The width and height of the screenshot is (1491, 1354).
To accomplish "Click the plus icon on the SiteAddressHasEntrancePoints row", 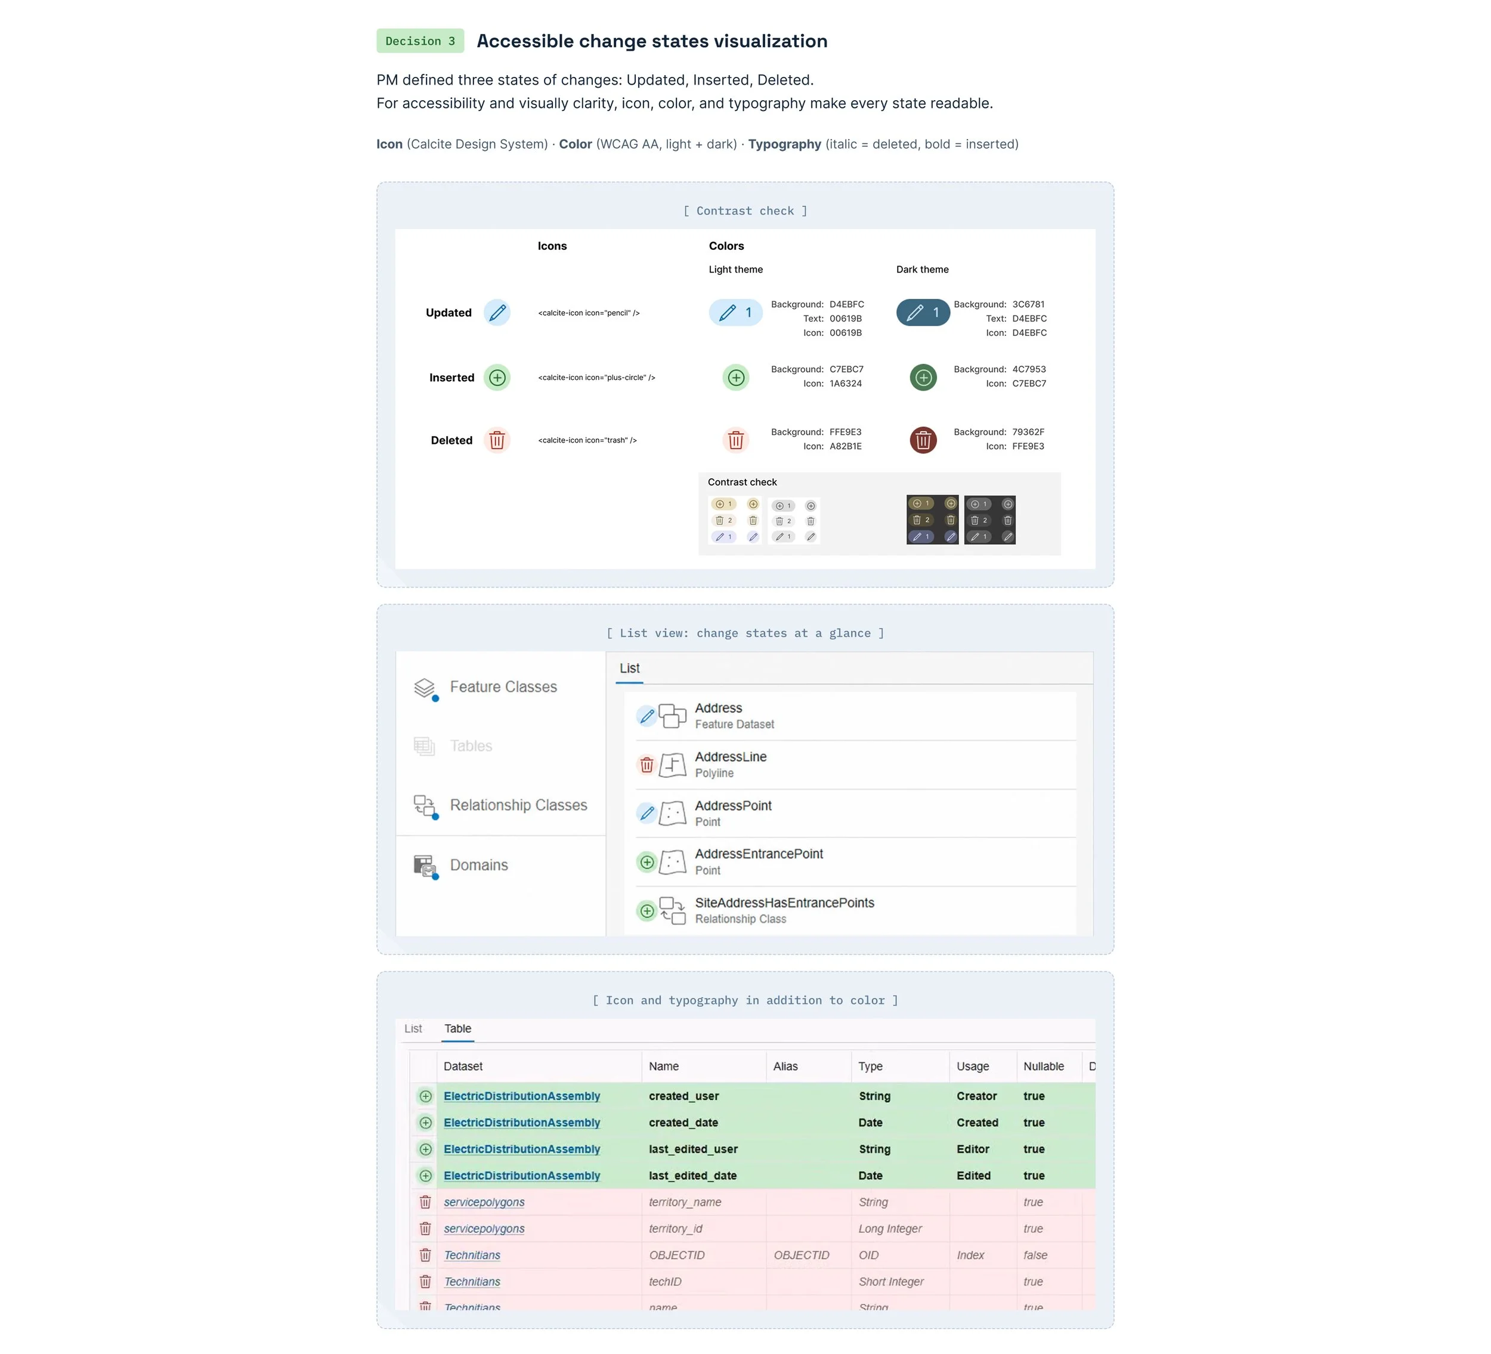I will coord(647,911).
